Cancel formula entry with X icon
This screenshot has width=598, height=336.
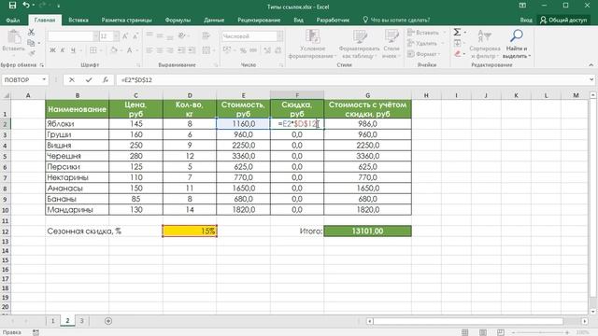[x=72, y=79]
